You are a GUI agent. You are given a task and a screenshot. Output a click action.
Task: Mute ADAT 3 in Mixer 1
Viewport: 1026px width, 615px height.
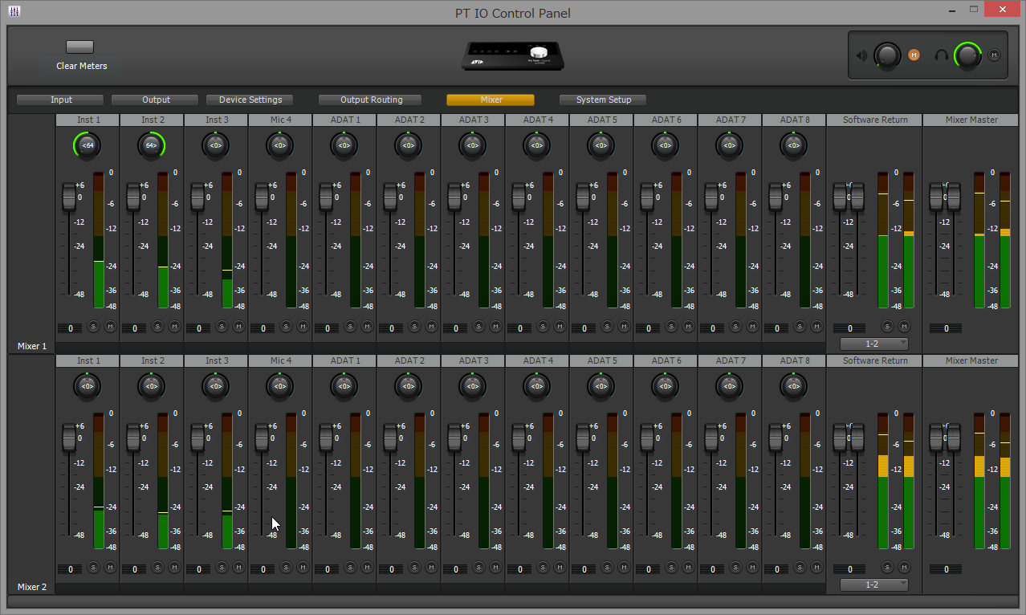[x=495, y=326]
